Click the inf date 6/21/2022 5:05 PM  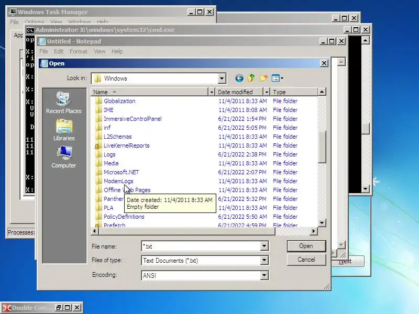tap(242, 128)
